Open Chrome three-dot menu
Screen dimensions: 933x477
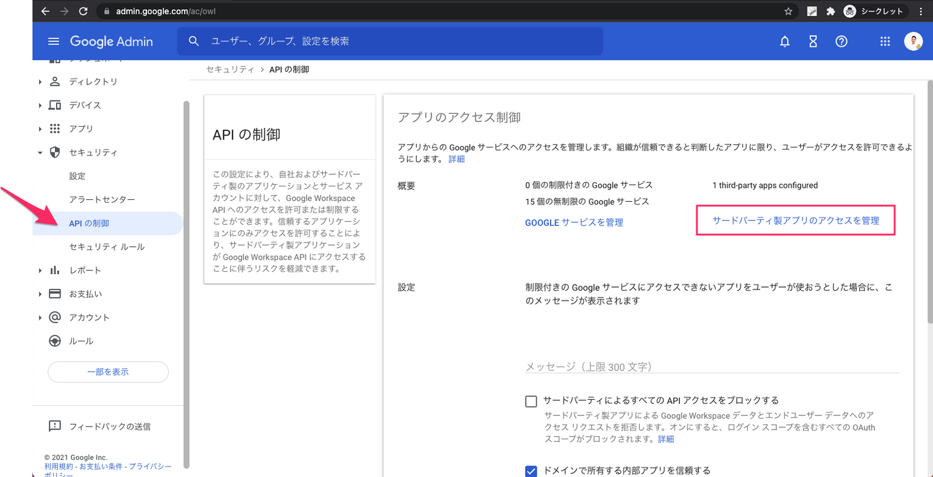click(920, 11)
